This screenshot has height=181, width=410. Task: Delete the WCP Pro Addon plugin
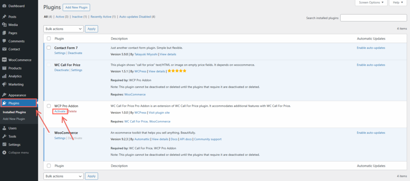pos(72,111)
